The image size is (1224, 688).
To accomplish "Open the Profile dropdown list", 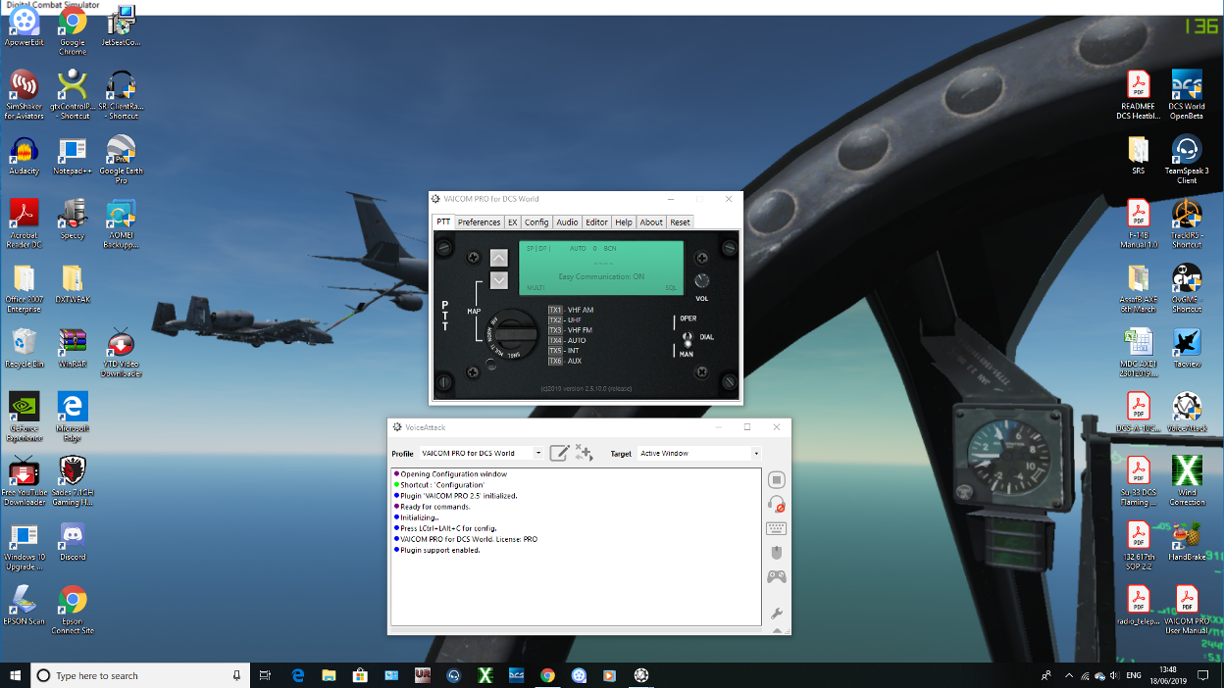I will 538,454.
